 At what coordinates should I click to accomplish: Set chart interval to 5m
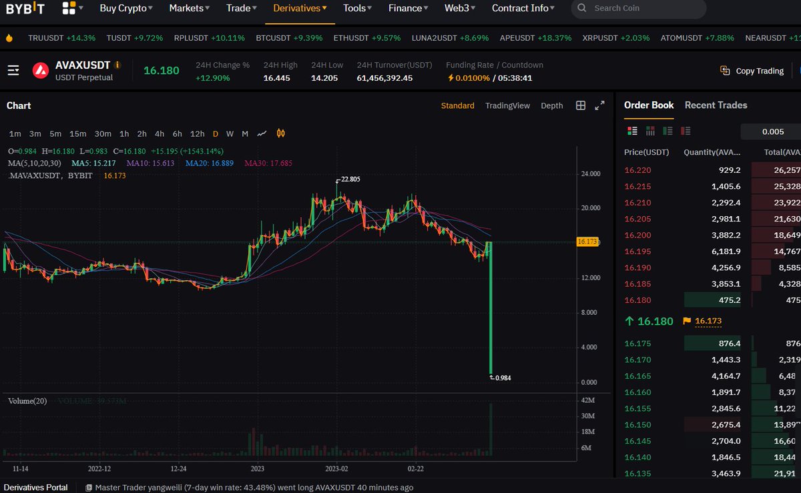click(55, 133)
